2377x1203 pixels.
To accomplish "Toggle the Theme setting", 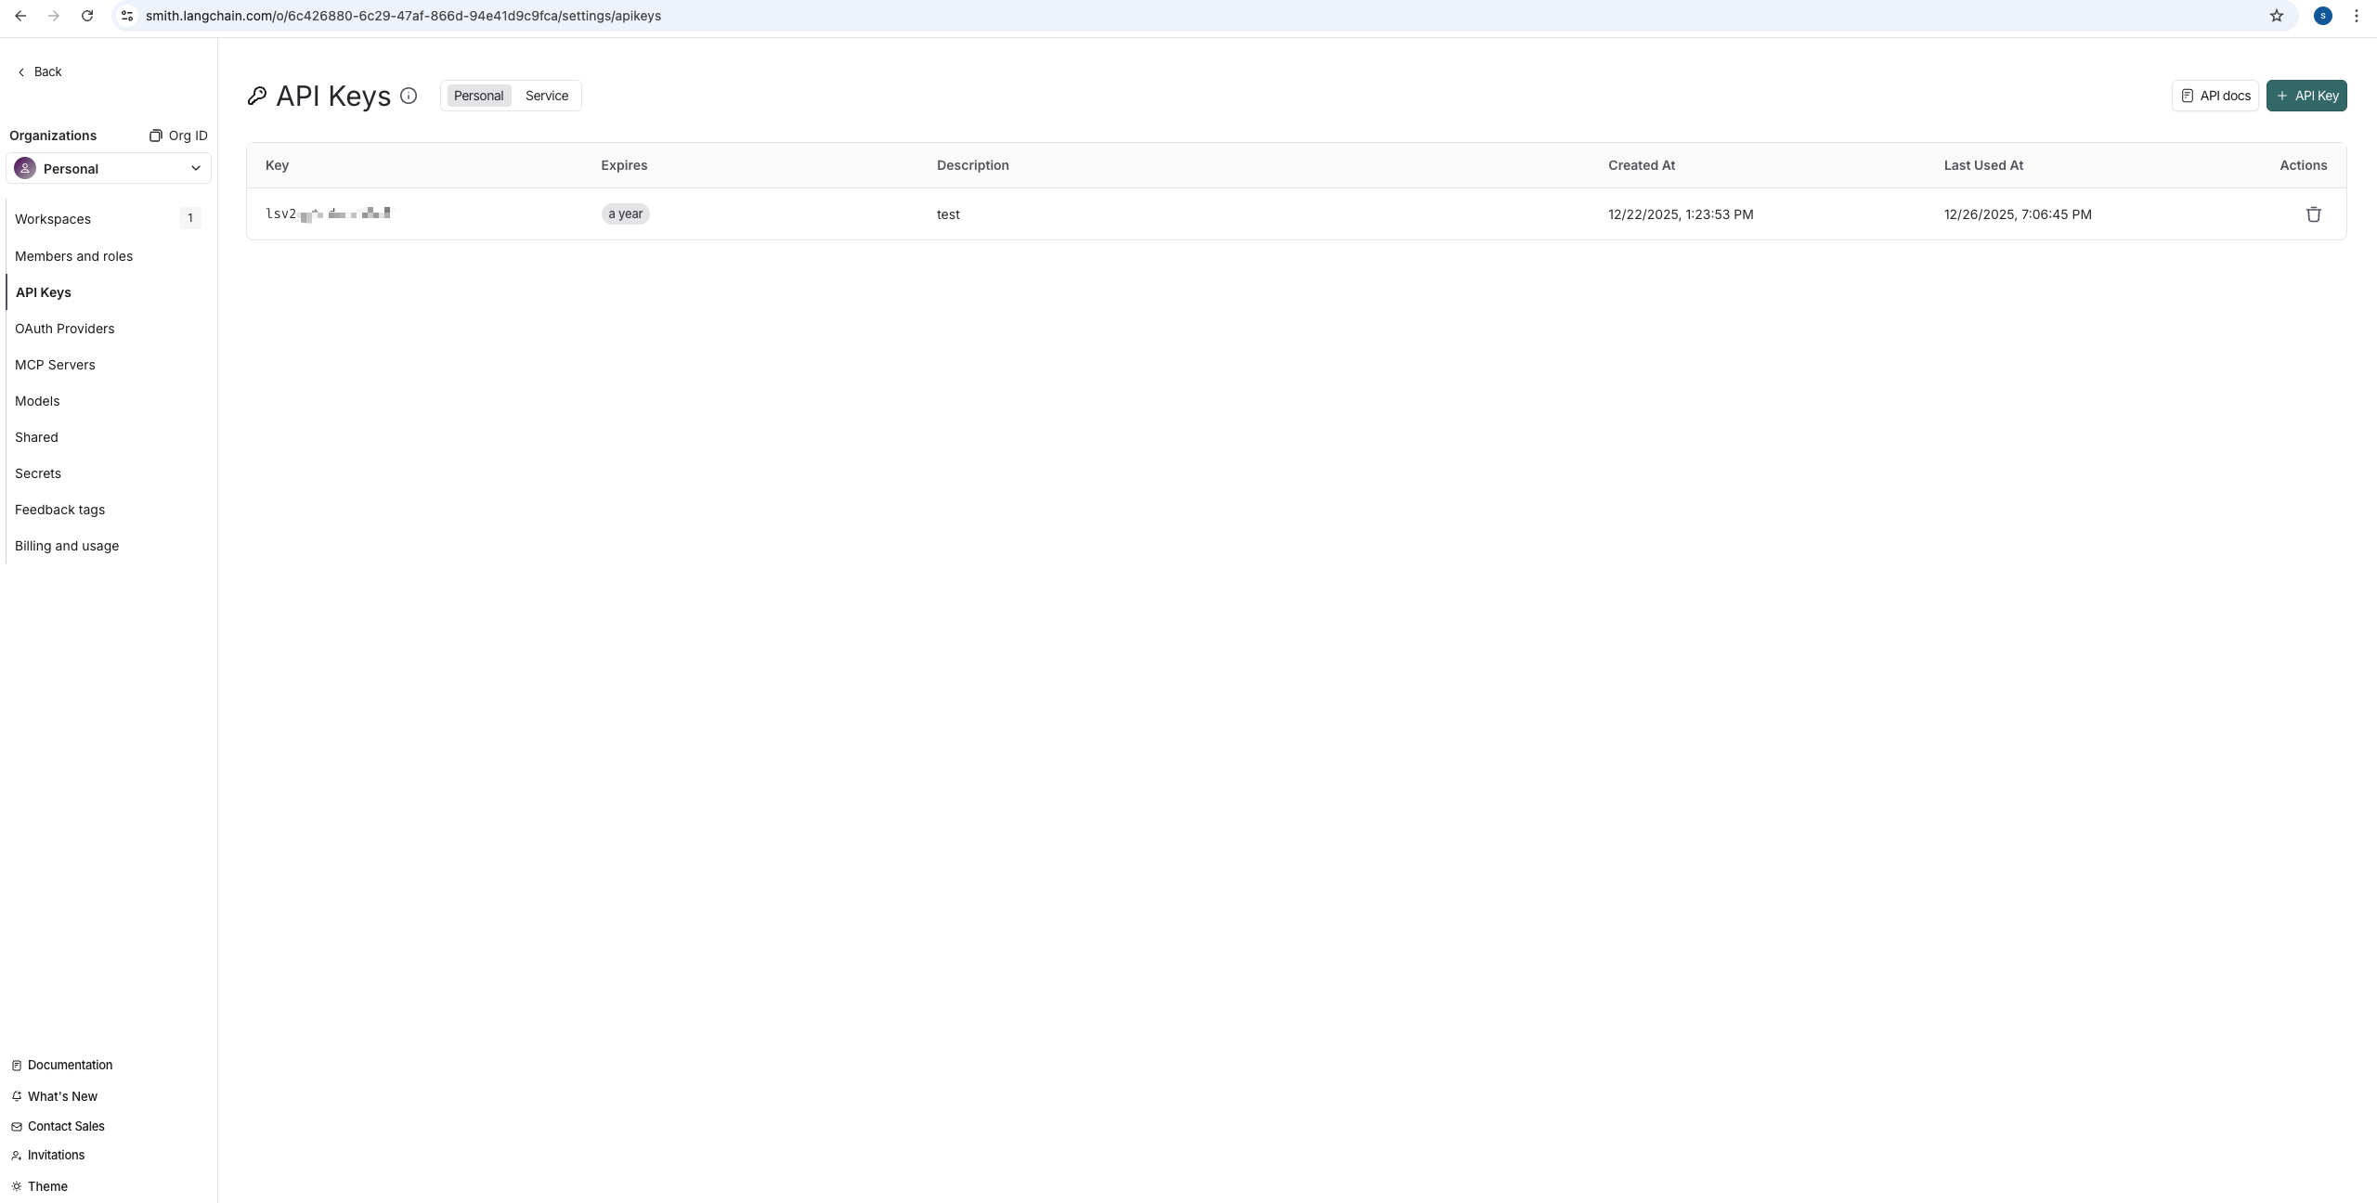I will pos(46,1186).
